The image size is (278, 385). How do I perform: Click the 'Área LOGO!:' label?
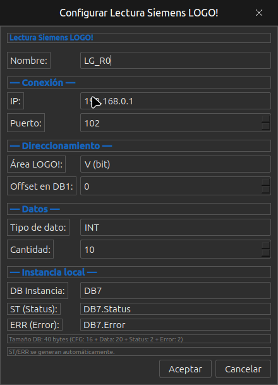coord(36,164)
